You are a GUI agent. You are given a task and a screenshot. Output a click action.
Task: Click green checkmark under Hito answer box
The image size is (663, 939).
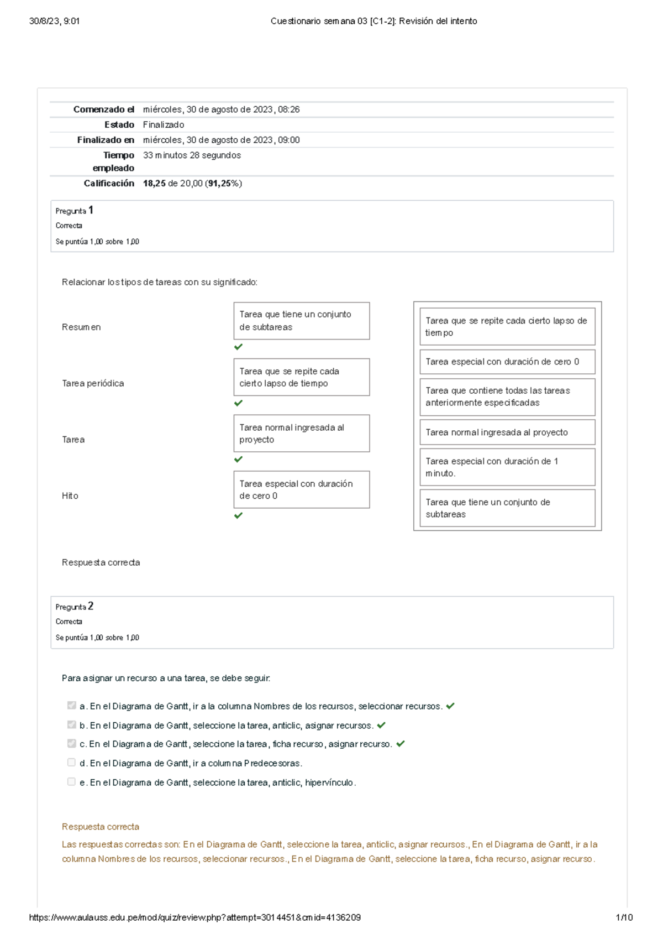(x=238, y=515)
